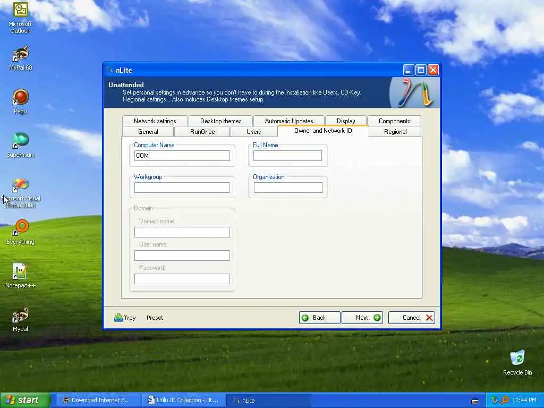Click the Workgroup text box
The height and width of the screenshot is (408, 544).
click(x=182, y=188)
